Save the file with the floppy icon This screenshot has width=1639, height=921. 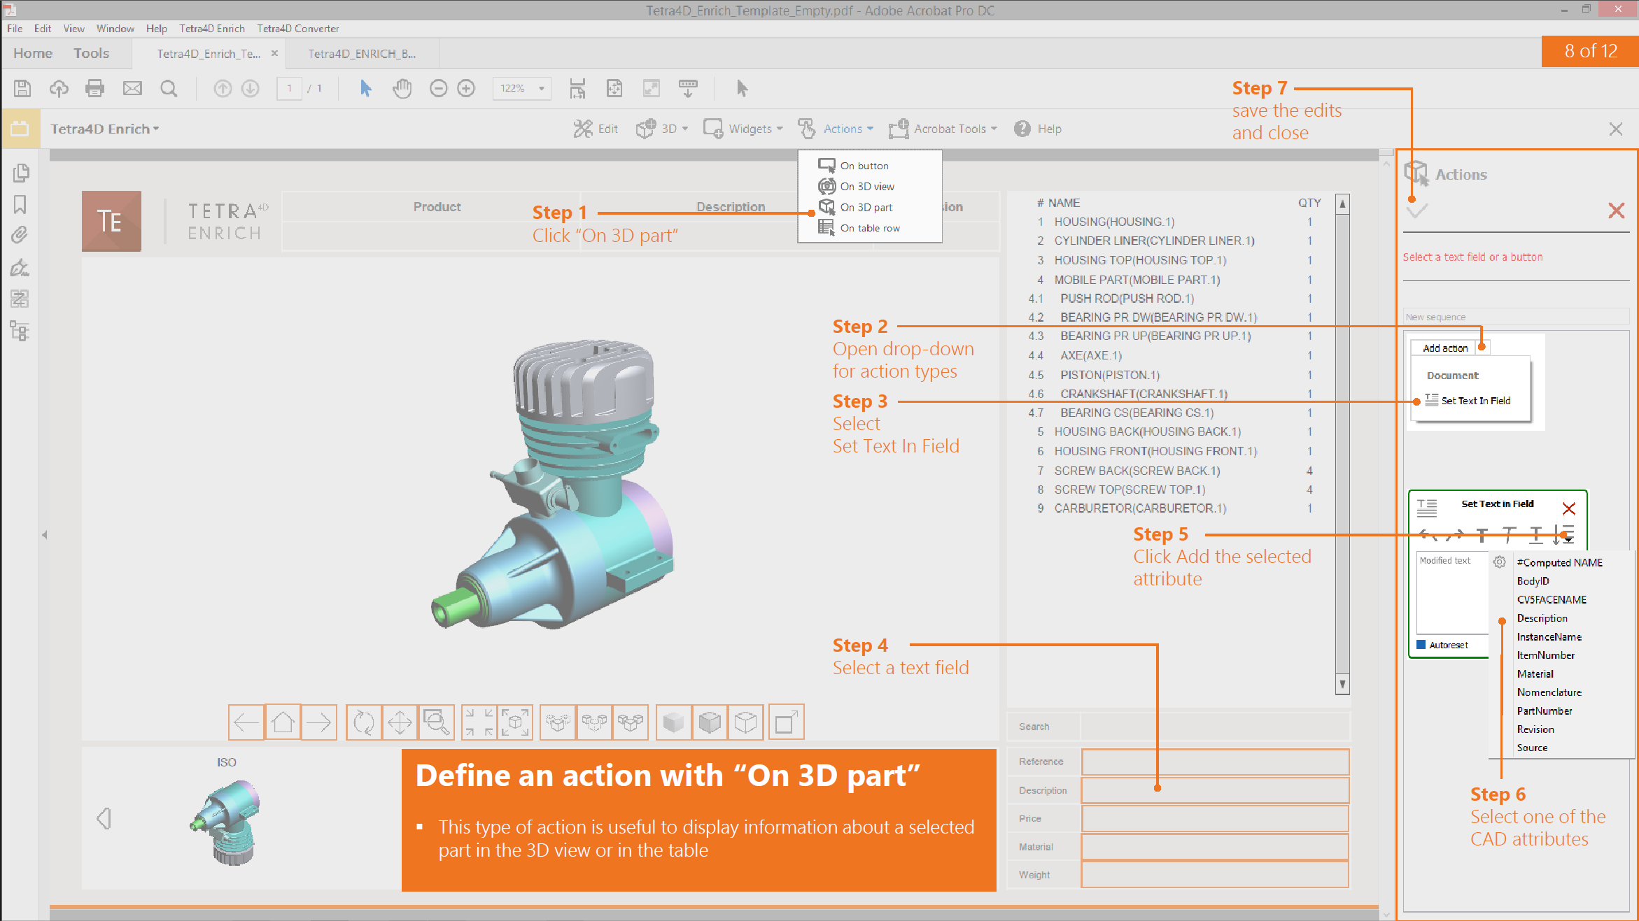tap(22, 88)
